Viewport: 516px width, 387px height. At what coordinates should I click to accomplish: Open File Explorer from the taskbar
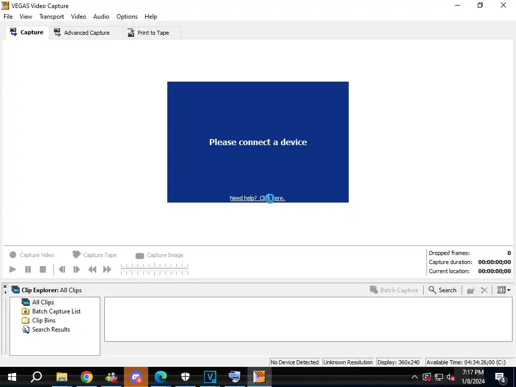[x=61, y=377]
